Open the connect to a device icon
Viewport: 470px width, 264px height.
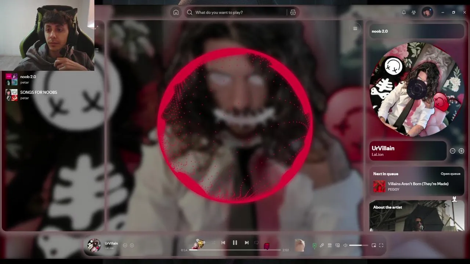click(x=337, y=245)
